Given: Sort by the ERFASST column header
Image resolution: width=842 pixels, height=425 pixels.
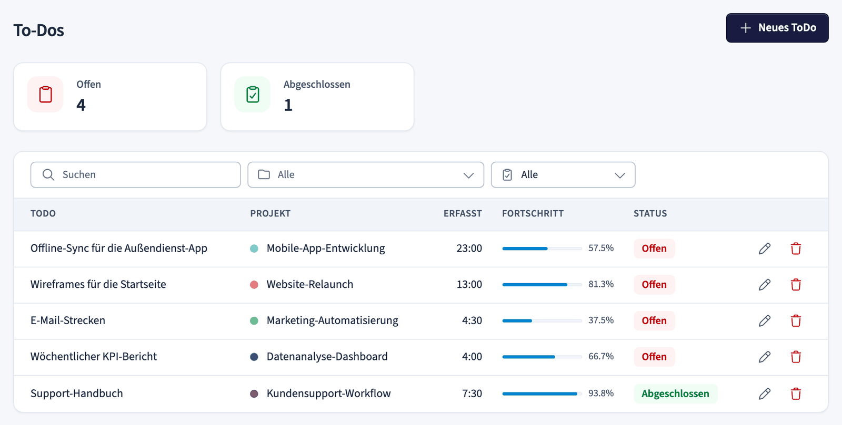Looking at the screenshot, I should pyautogui.click(x=463, y=214).
